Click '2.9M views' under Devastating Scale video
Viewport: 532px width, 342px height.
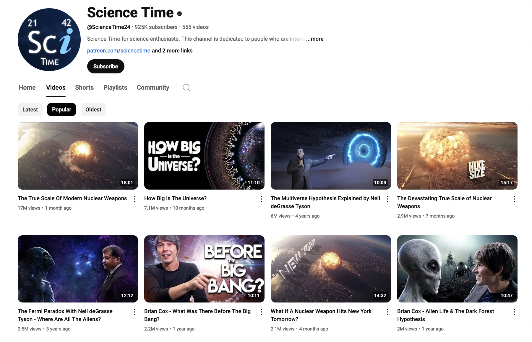coord(409,216)
